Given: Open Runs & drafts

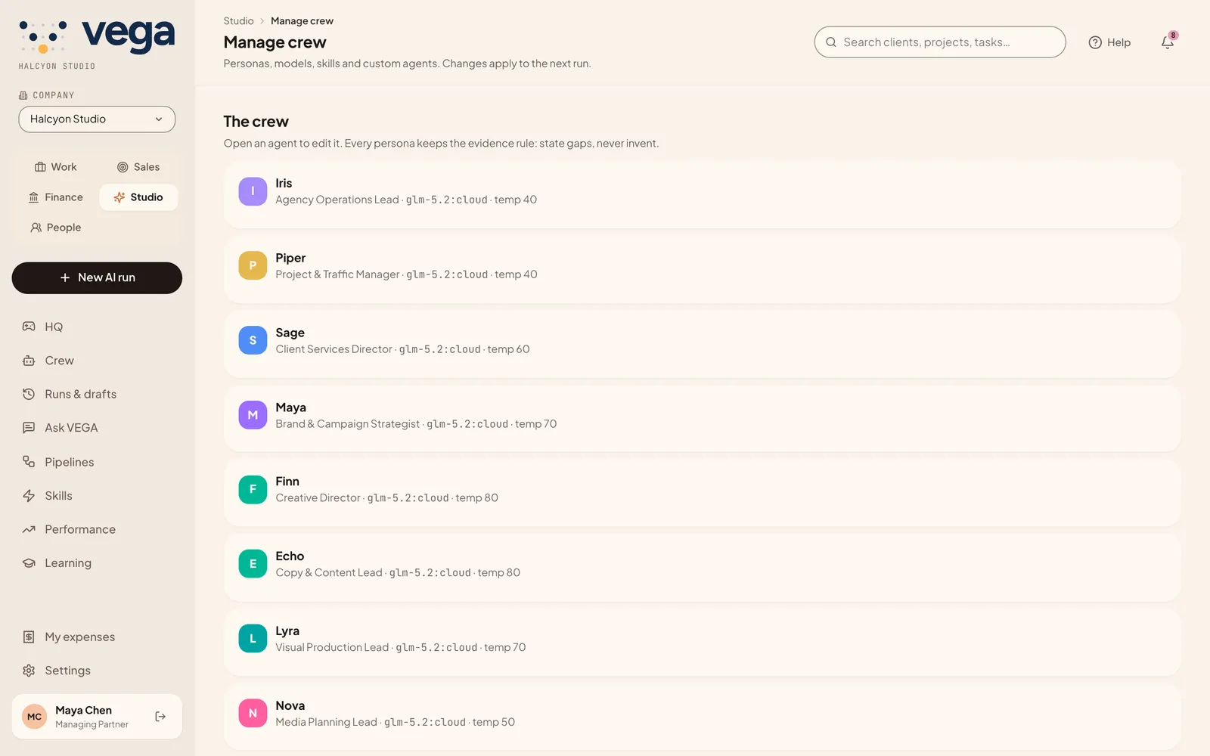Looking at the screenshot, I should (97, 394).
